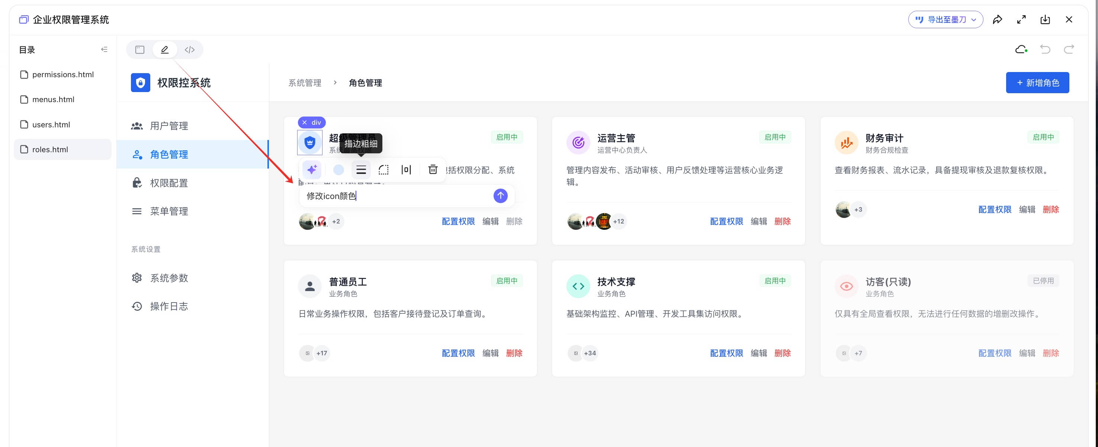Screen dimensions: 1098x447
Task: Click the share arrow icon
Action: point(998,20)
